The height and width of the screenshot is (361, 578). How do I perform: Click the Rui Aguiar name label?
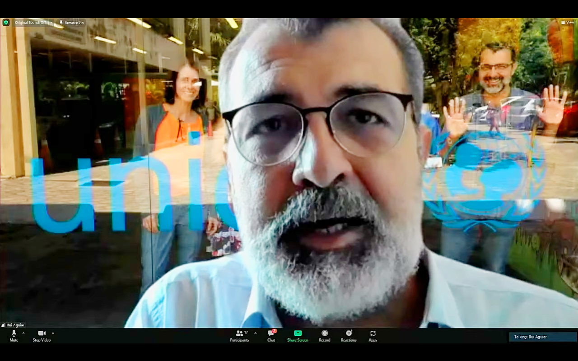pyautogui.click(x=14, y=324)
